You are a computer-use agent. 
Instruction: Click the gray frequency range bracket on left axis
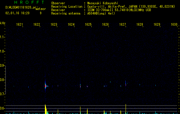5,80
